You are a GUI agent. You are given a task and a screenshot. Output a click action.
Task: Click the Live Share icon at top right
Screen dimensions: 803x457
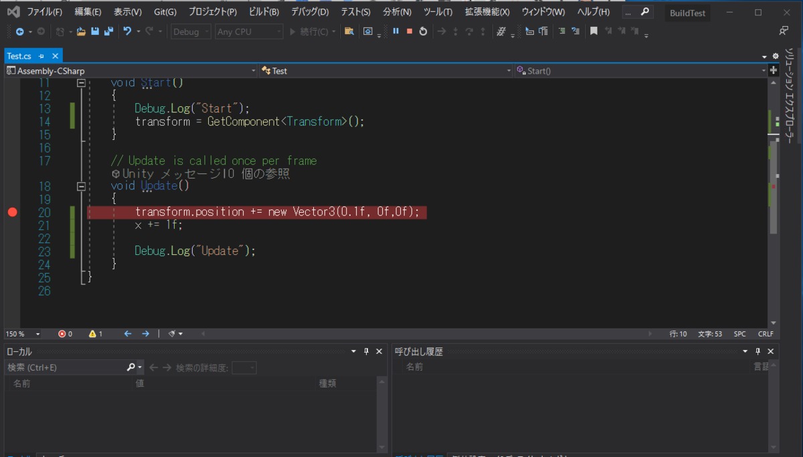click(x=784, y=31)
